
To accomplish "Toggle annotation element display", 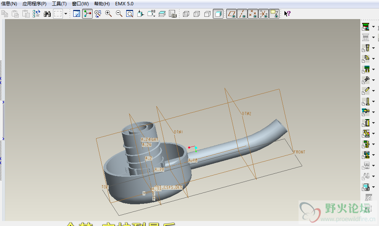I will pyautogui.click(x=274, y=14).
